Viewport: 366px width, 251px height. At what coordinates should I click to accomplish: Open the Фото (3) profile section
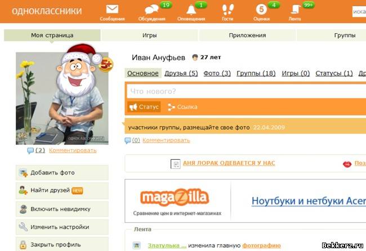point(217,73)
